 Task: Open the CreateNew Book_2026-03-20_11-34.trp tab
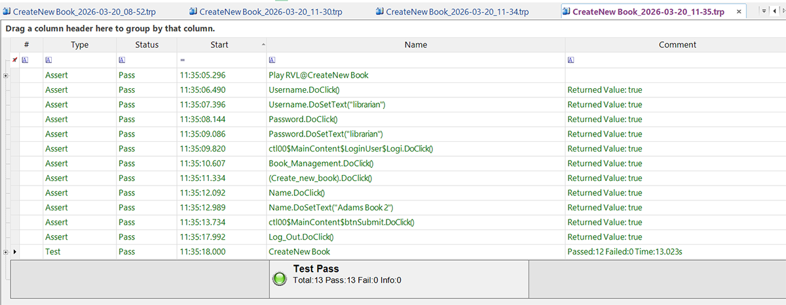457,12
